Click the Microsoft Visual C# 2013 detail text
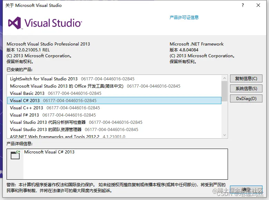Viewport: 269px width, 200px height. pyautogui.click(x=49, y=152)
